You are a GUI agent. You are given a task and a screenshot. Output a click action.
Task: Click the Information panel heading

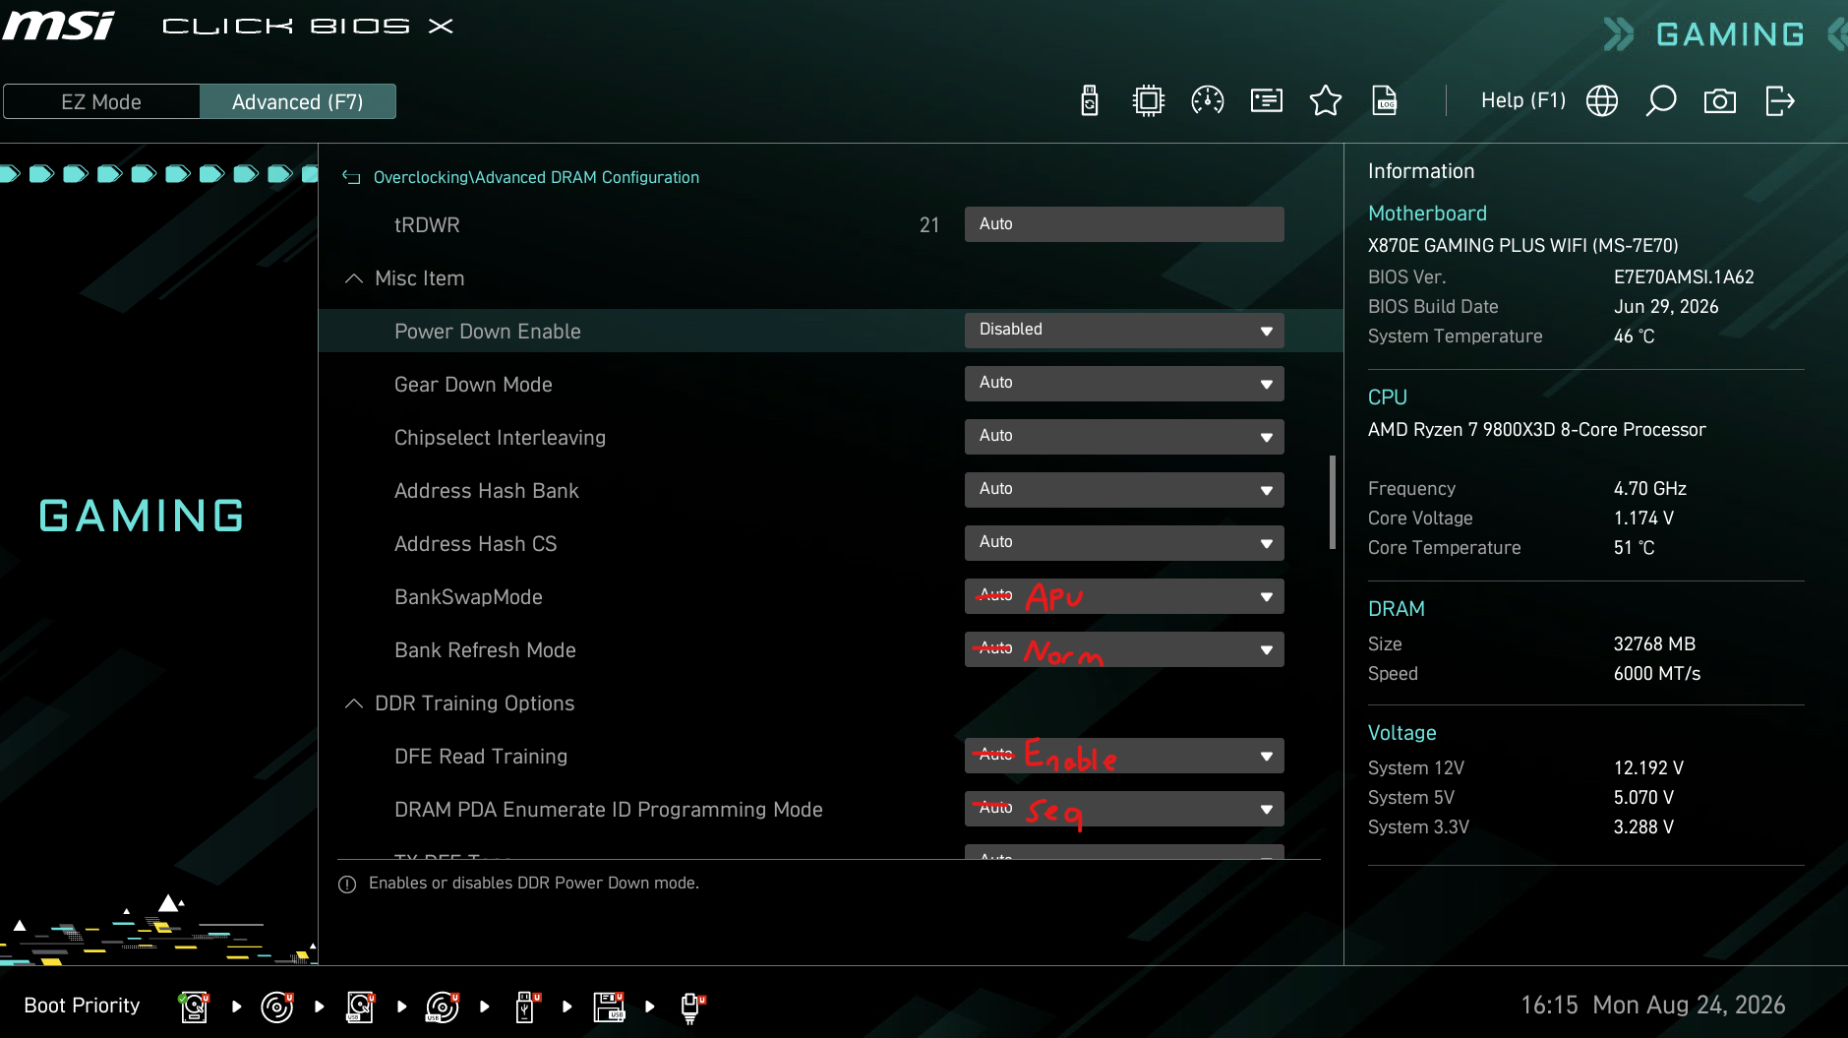tap(1421, 171)
